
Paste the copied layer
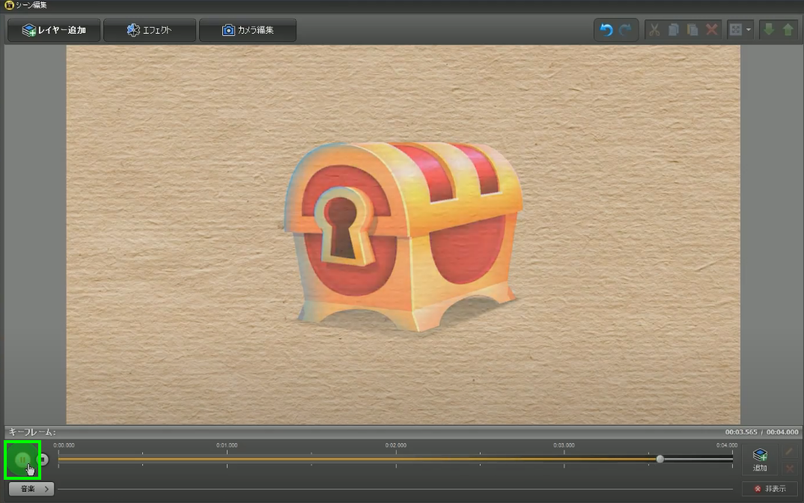coord(692,31)
